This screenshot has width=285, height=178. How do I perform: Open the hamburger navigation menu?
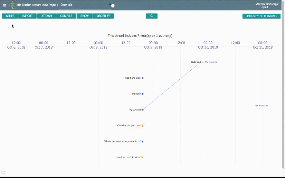tap(4, 6)
